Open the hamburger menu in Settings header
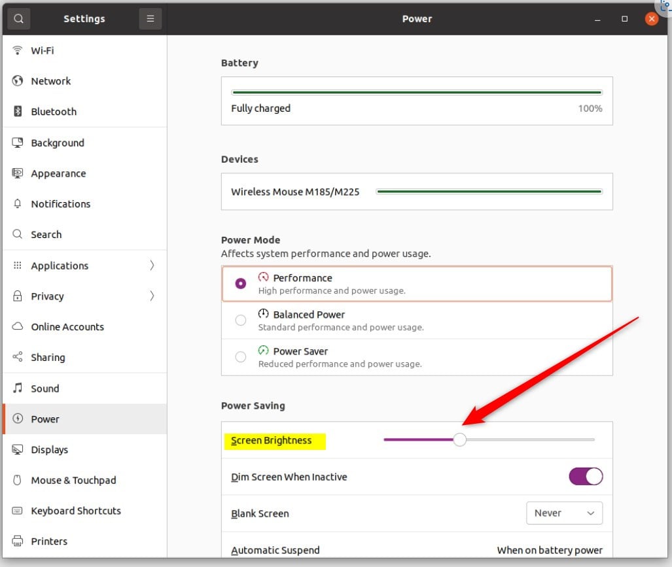This screenshot has width=672, height=567. click(x=150, y=19)
